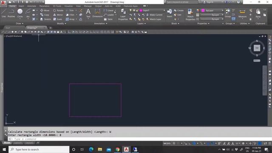Open the Measure utility
The height and width of the screenshot is (153, 272).
[x=242, y=14]
